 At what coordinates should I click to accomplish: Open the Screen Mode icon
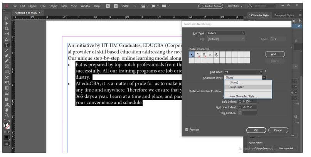point(153,6)
